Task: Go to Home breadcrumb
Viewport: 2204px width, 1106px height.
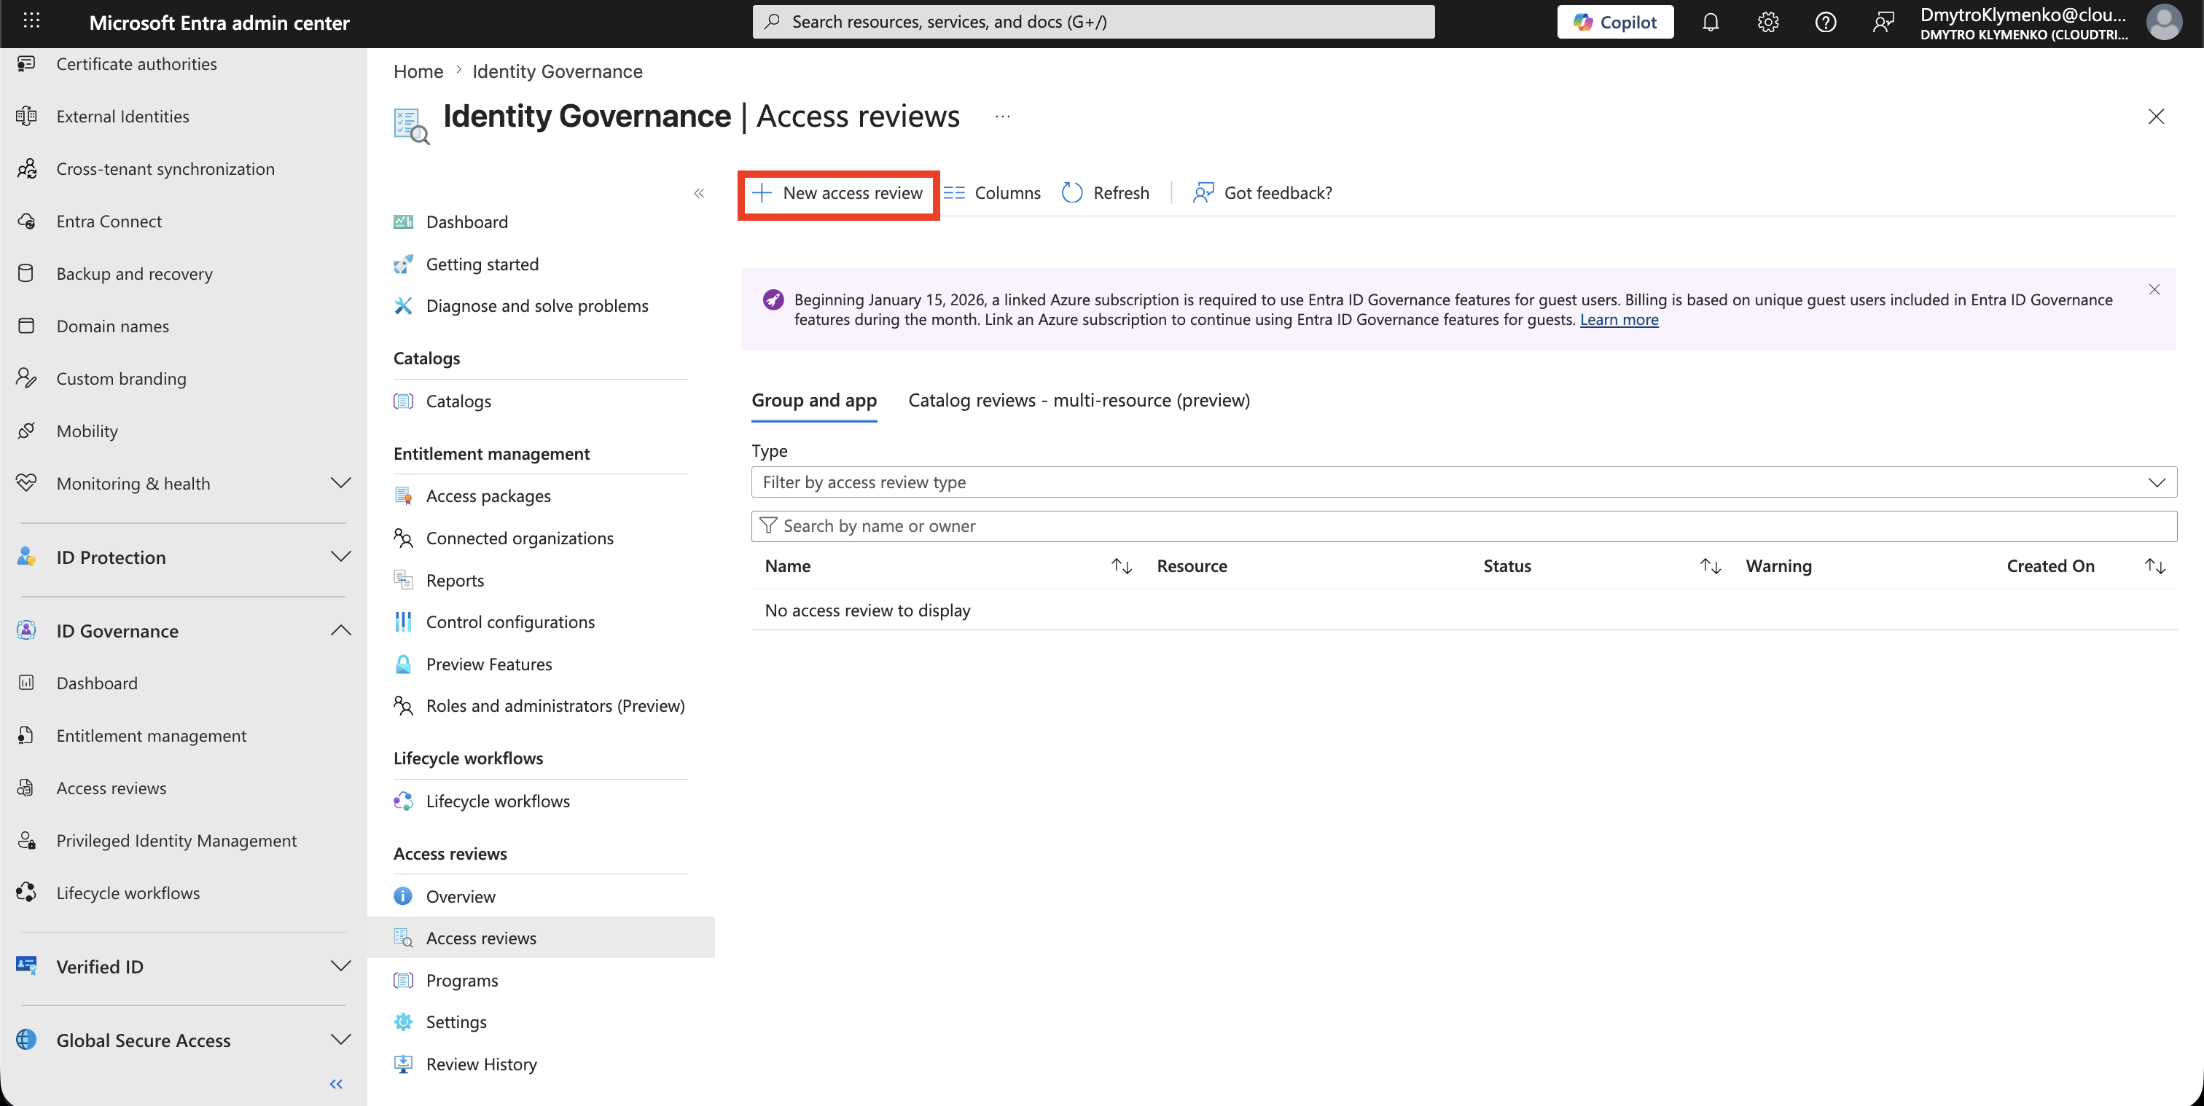Action: 418,71
